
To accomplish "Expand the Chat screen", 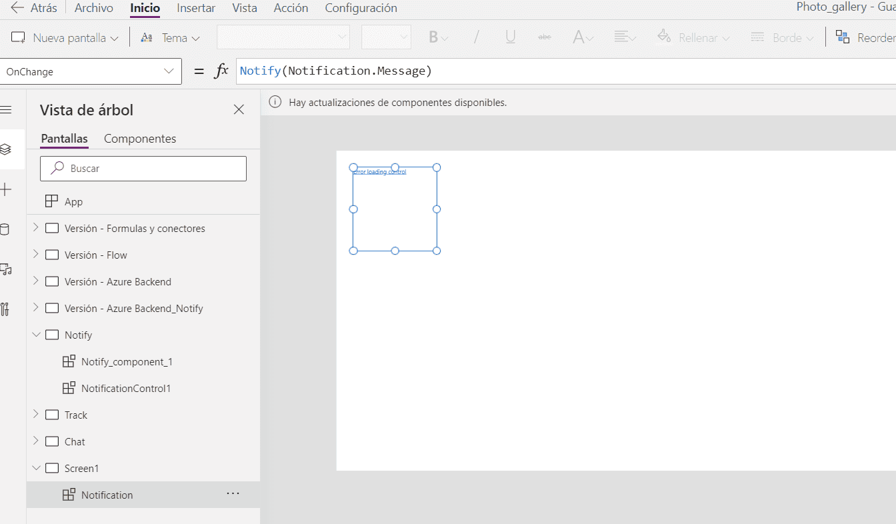I will click(36, 441).
